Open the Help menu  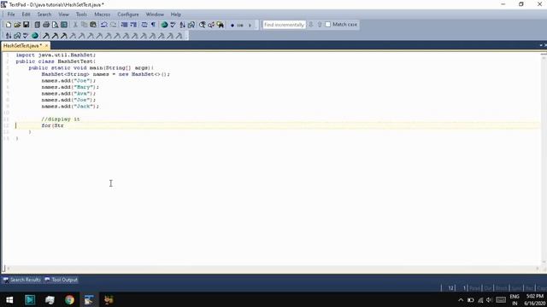click(176, 14)
